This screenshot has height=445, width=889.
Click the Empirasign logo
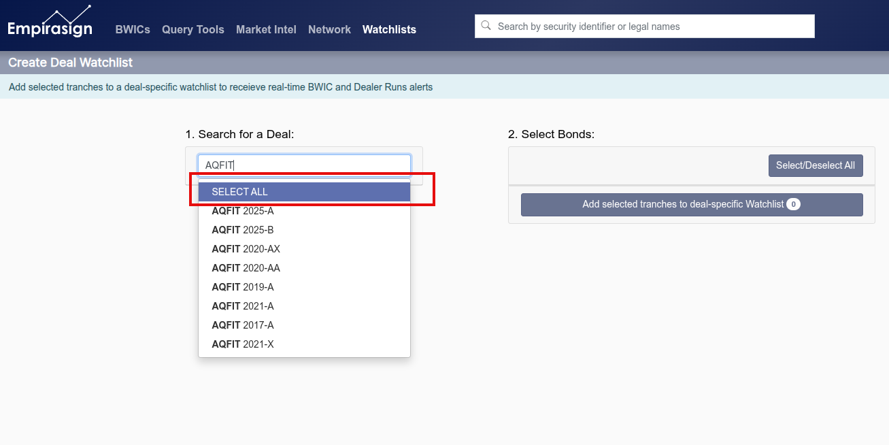pos(50,22)
